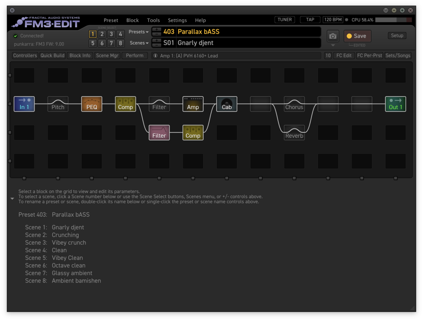
Task: Decrement the scene number with minus
Action: [x=157, y=45]
